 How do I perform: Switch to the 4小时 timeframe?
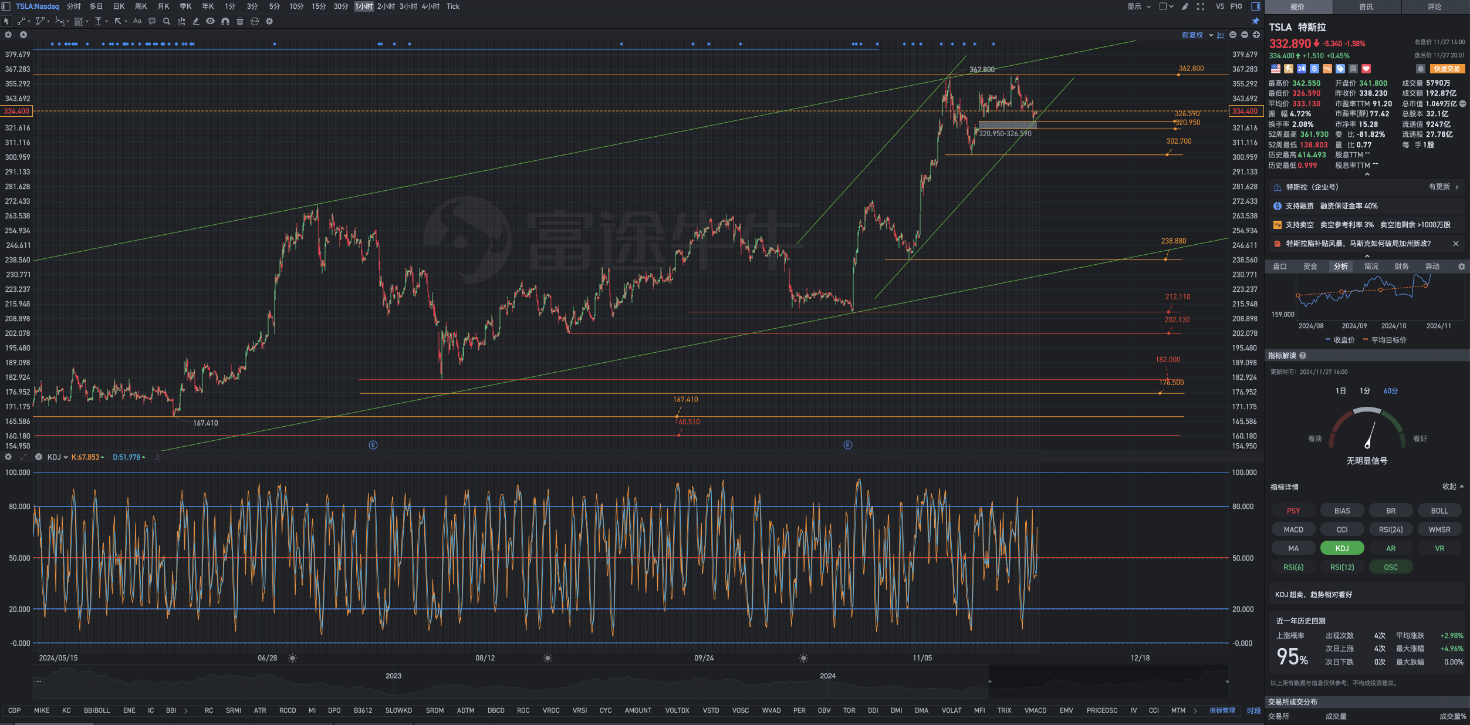coord(430,6)
